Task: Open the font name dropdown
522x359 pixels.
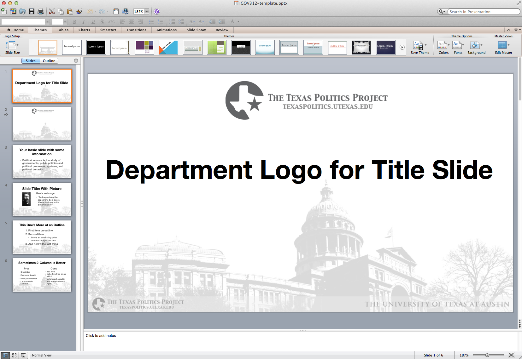Action: tap(47, 22)
